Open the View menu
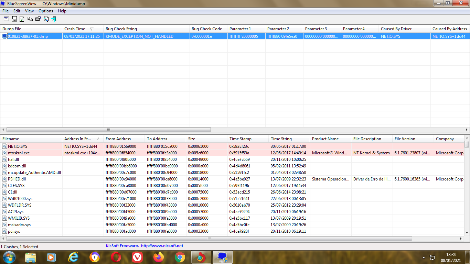This screenshot has width=470, height=264. click(x=30, y=11)
